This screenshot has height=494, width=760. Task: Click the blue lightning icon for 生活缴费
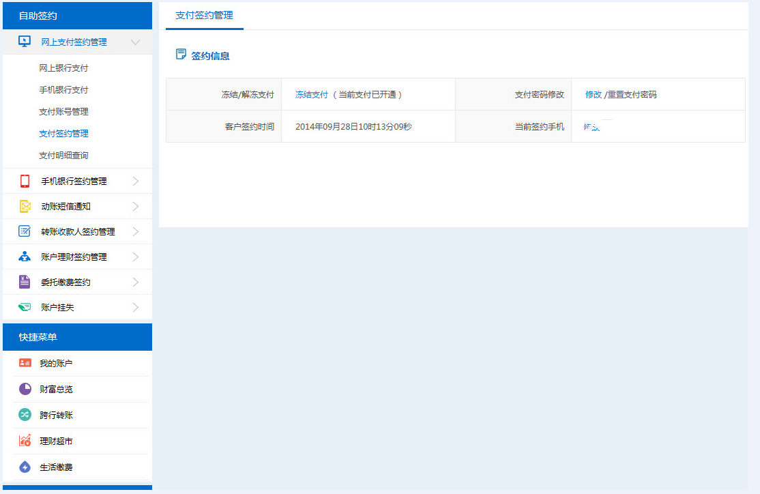coord(25,467)
